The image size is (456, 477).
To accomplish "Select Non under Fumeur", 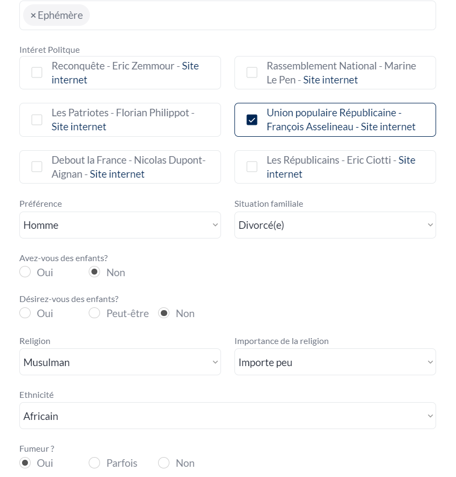I will (x=164, y=462).
